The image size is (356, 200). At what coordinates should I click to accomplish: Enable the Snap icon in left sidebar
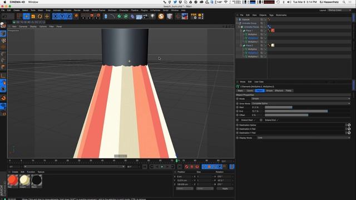click(x=3, y=98)
